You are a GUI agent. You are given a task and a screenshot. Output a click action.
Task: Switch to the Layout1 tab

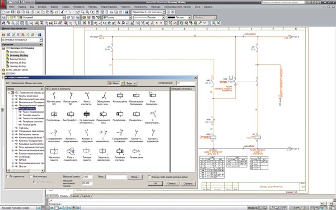(x=75, y=196)
